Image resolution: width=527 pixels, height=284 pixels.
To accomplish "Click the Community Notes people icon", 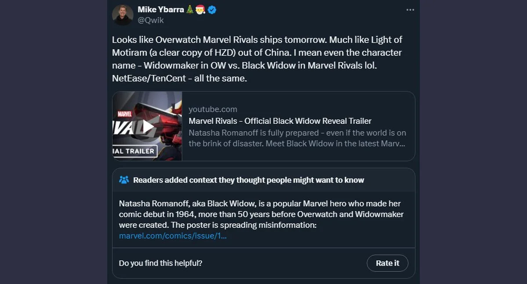I will pyautogui.click(x=124, y=180).
